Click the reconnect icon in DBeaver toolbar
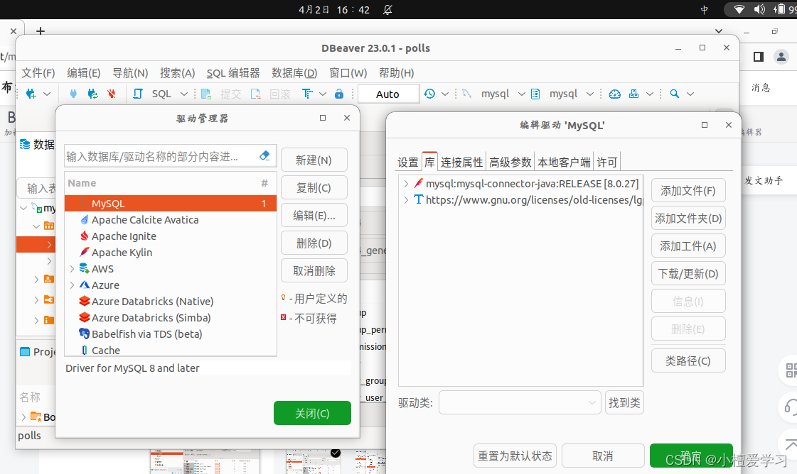The height and width of the screenshot is (474, 797). coord(92,94)
